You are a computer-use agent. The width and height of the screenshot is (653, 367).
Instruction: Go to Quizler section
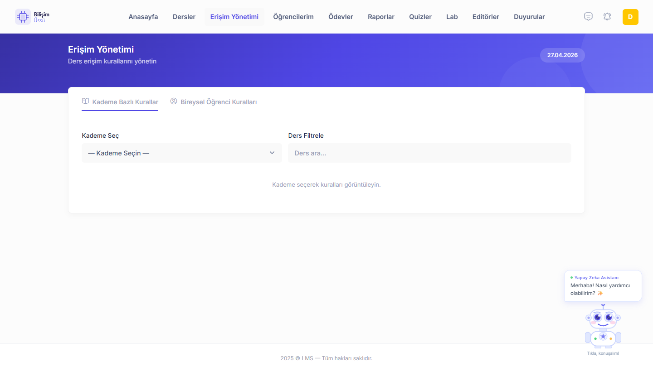tap(420, 17)
